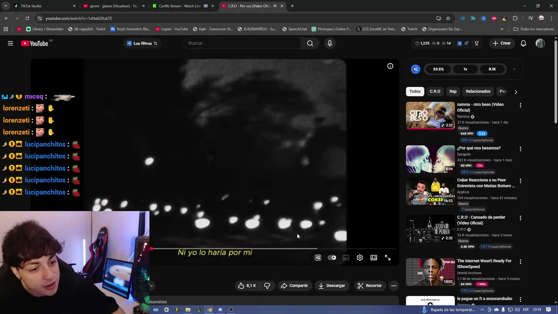Open ramma - otro beso thumbnail
Screen dimensions: 558x314
click(430, 116)
